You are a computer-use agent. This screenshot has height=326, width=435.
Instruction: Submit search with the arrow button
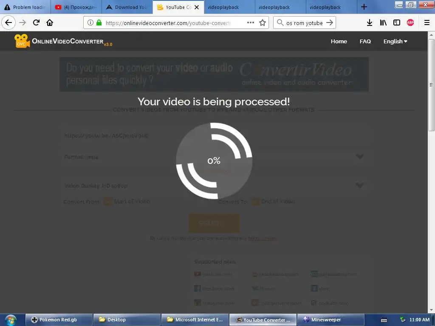coord(330,22)
